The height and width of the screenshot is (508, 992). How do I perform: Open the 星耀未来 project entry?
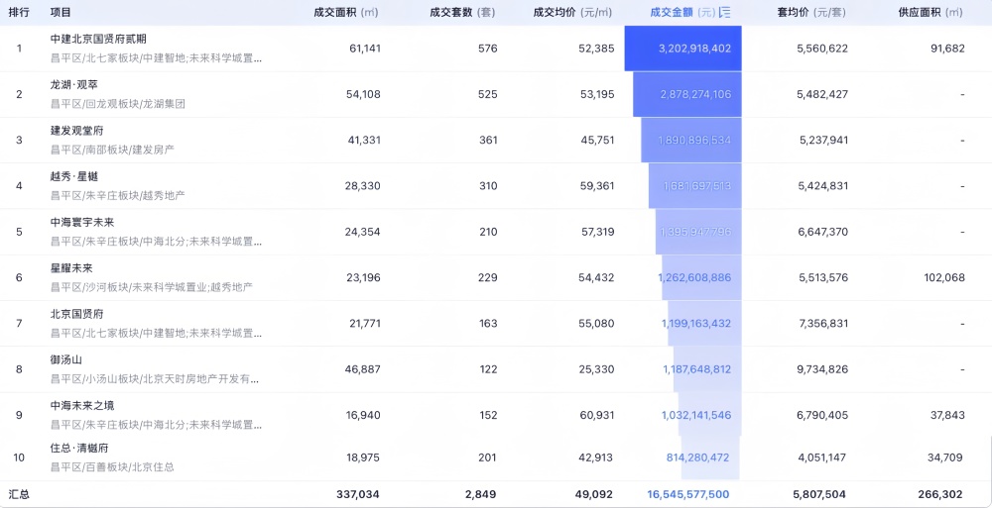[x=71, y=267]
